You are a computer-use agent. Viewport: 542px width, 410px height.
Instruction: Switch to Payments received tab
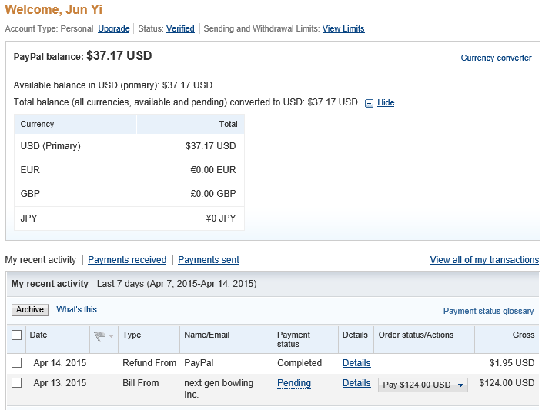(127, 260)
